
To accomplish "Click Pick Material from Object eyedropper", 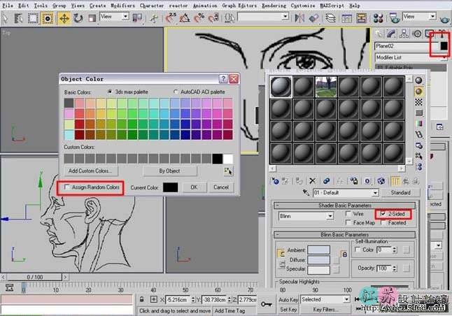I will pos(306,192).
